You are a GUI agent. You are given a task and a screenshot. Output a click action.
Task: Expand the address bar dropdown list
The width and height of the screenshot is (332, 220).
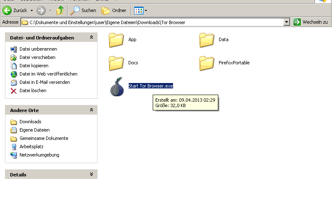286,22
